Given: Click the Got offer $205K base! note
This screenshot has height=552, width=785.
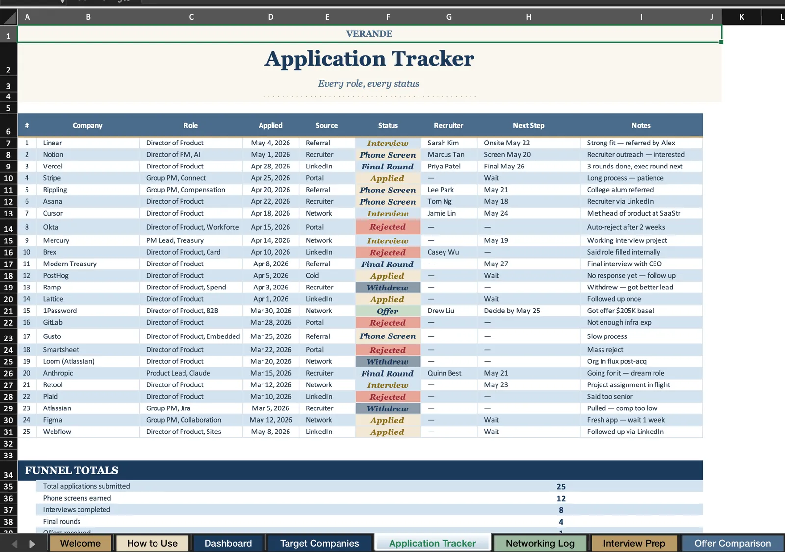Looking at the screenshot, I should (x=641, y=311).
